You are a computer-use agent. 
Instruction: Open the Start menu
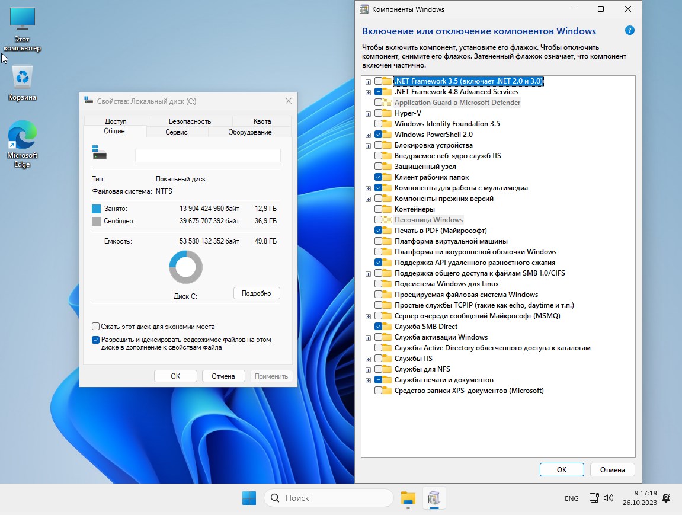[x=248, y=498]
